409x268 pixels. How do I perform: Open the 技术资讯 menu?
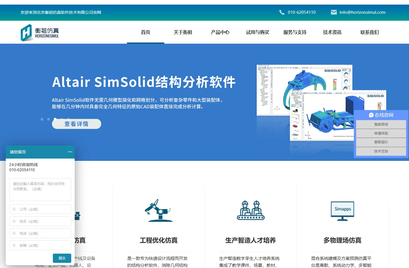(332, 32)
